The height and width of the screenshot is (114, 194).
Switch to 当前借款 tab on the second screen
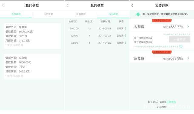(x=81, y=14)
